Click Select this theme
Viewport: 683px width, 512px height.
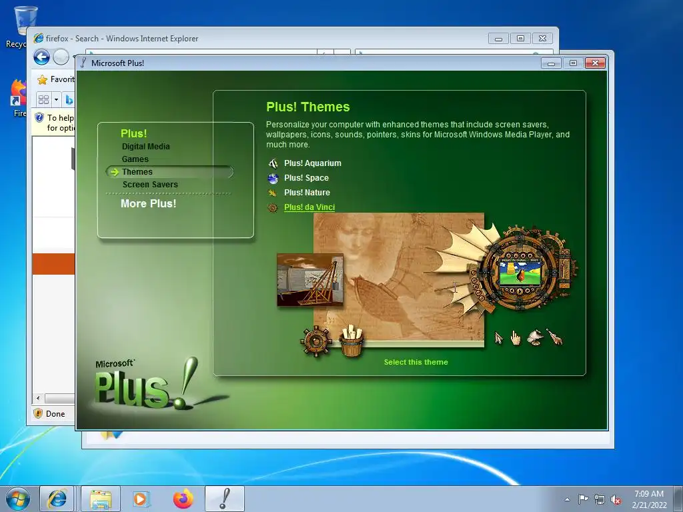[416, 362]
